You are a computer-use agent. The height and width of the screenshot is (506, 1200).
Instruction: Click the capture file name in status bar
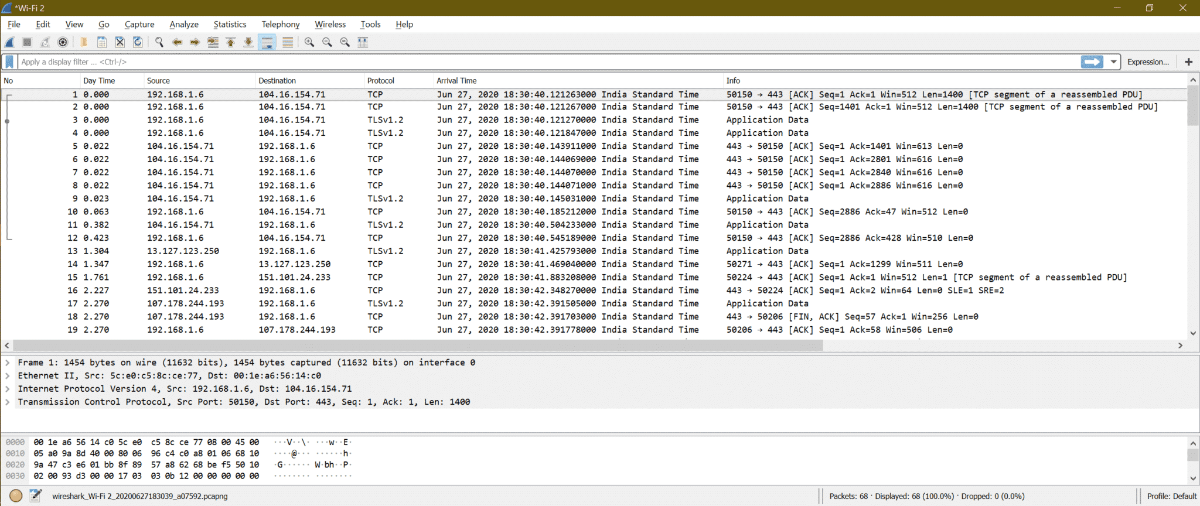coord(140,496)
